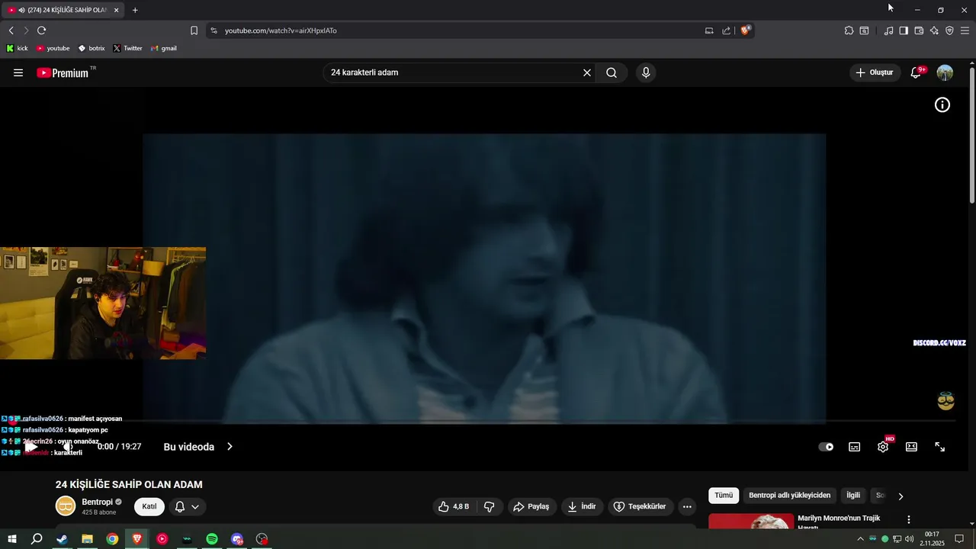Open Bentropi channel avatar
The image size is (976, 549).
pyautogui.click(x=66, y=506)
